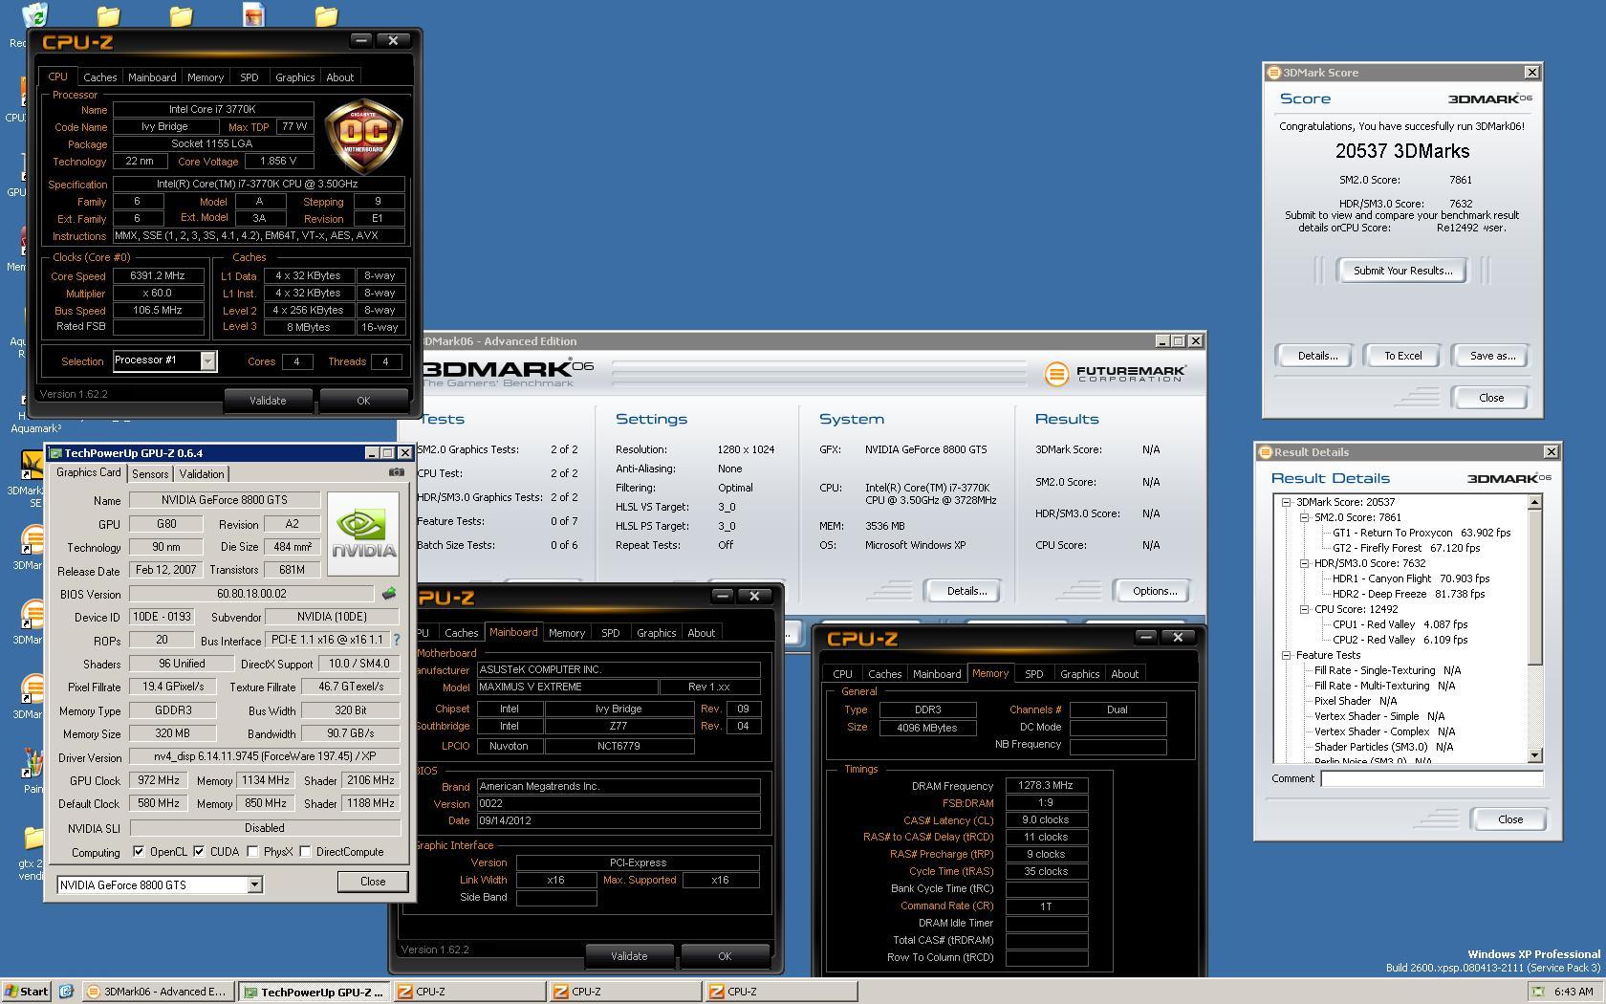Select HDR2 - Deep Freeze row
This screenshot has width=1606, height=1004.
1408,594
